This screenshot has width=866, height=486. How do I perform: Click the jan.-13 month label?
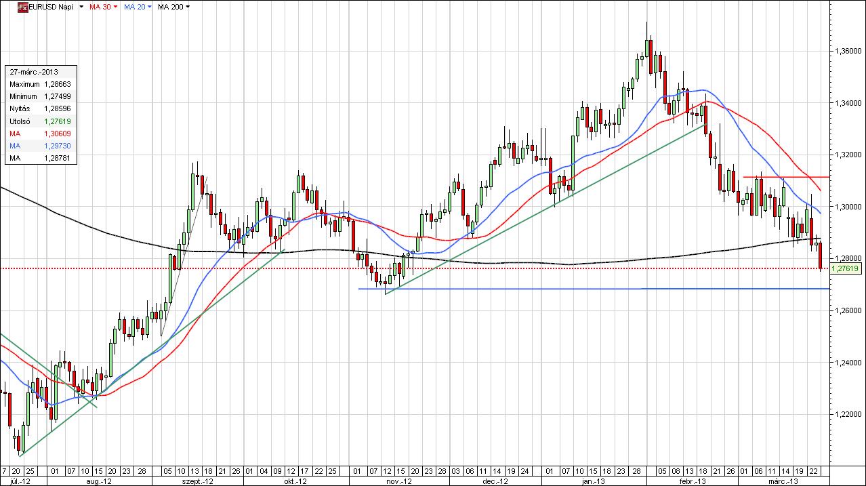594,481
